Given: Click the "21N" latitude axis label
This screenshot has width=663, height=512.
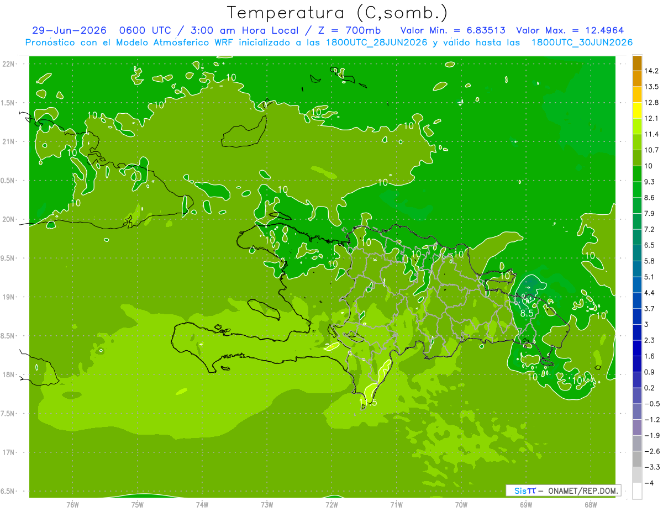Looking at the screenshot, I should pyautogui.click(x=8, y=141).
